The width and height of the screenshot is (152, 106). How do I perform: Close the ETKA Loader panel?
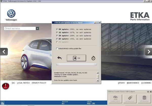(151, 92)
